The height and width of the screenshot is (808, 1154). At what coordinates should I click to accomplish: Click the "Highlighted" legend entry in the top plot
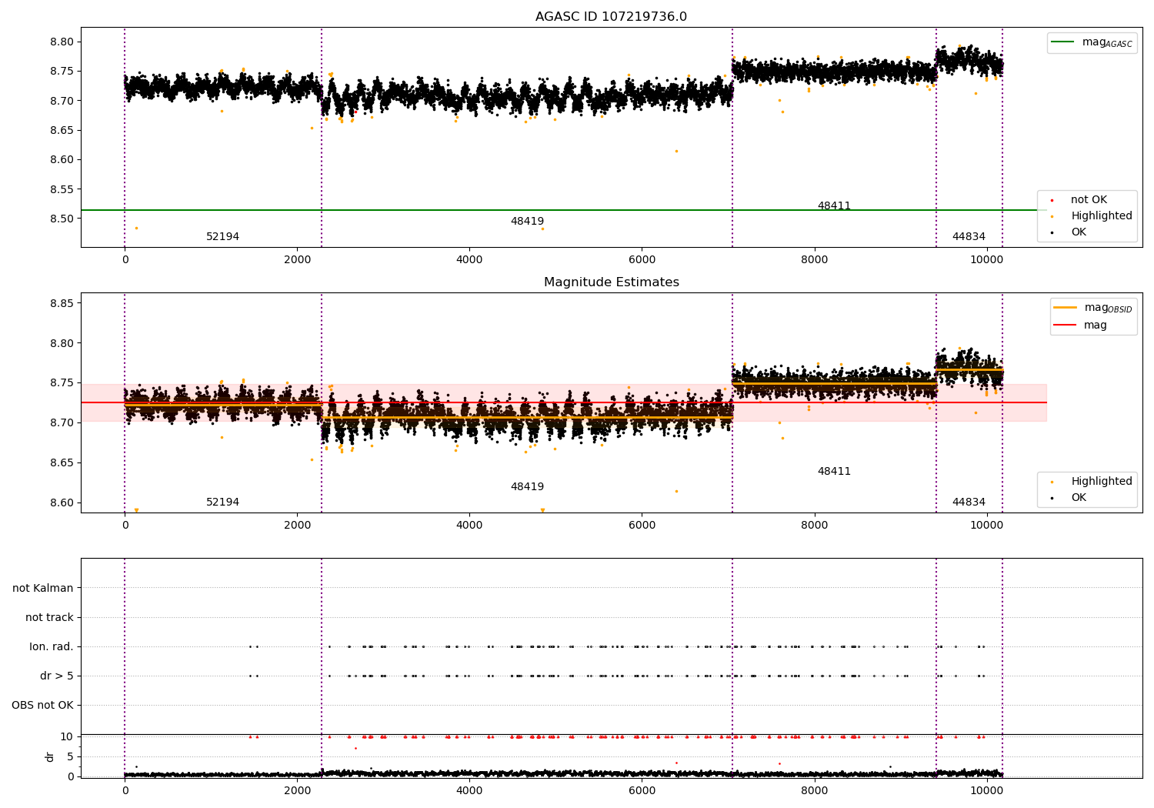[x=1101, y=216]
